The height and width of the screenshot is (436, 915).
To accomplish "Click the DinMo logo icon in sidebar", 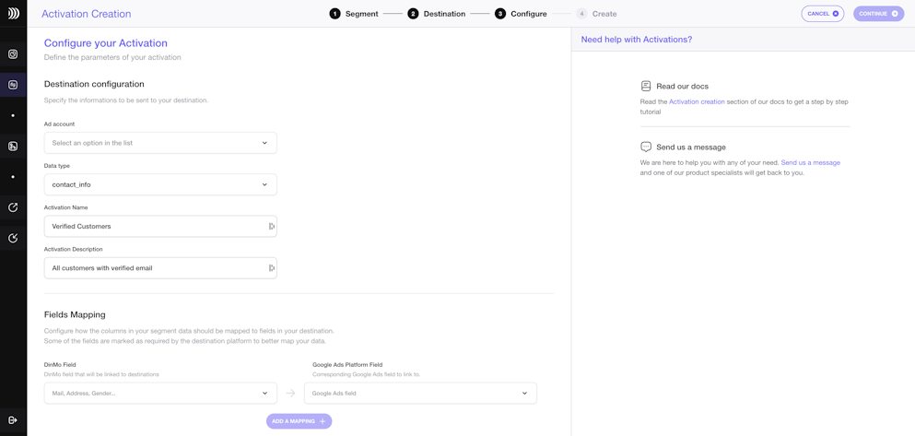I will coord(13,14).
